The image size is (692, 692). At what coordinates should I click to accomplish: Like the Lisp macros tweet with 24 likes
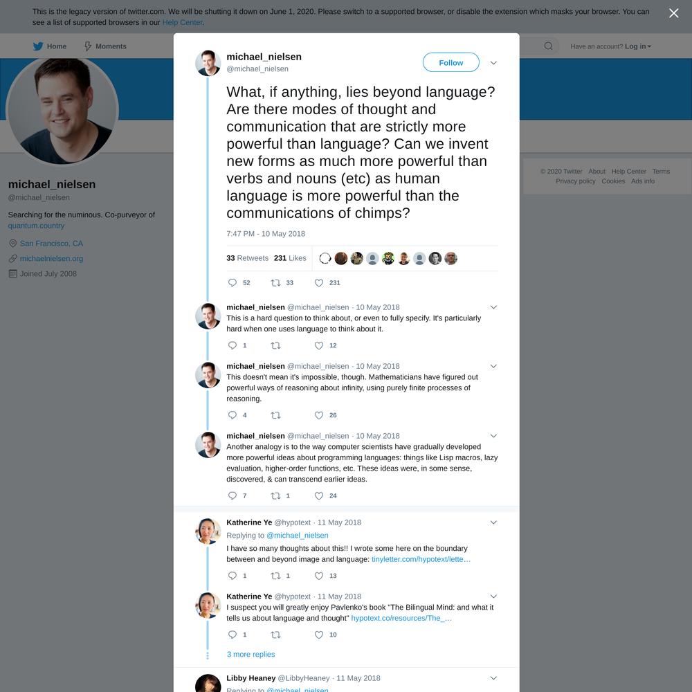point(318,495)
